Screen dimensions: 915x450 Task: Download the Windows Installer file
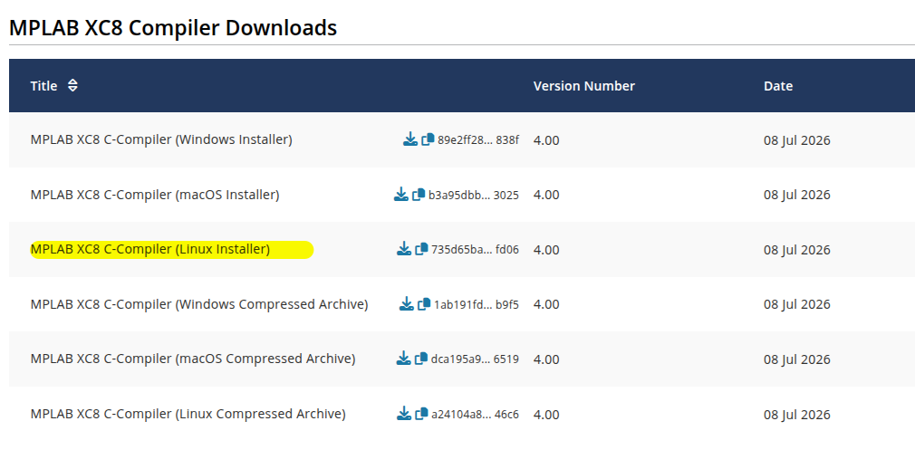pos(410,139)
